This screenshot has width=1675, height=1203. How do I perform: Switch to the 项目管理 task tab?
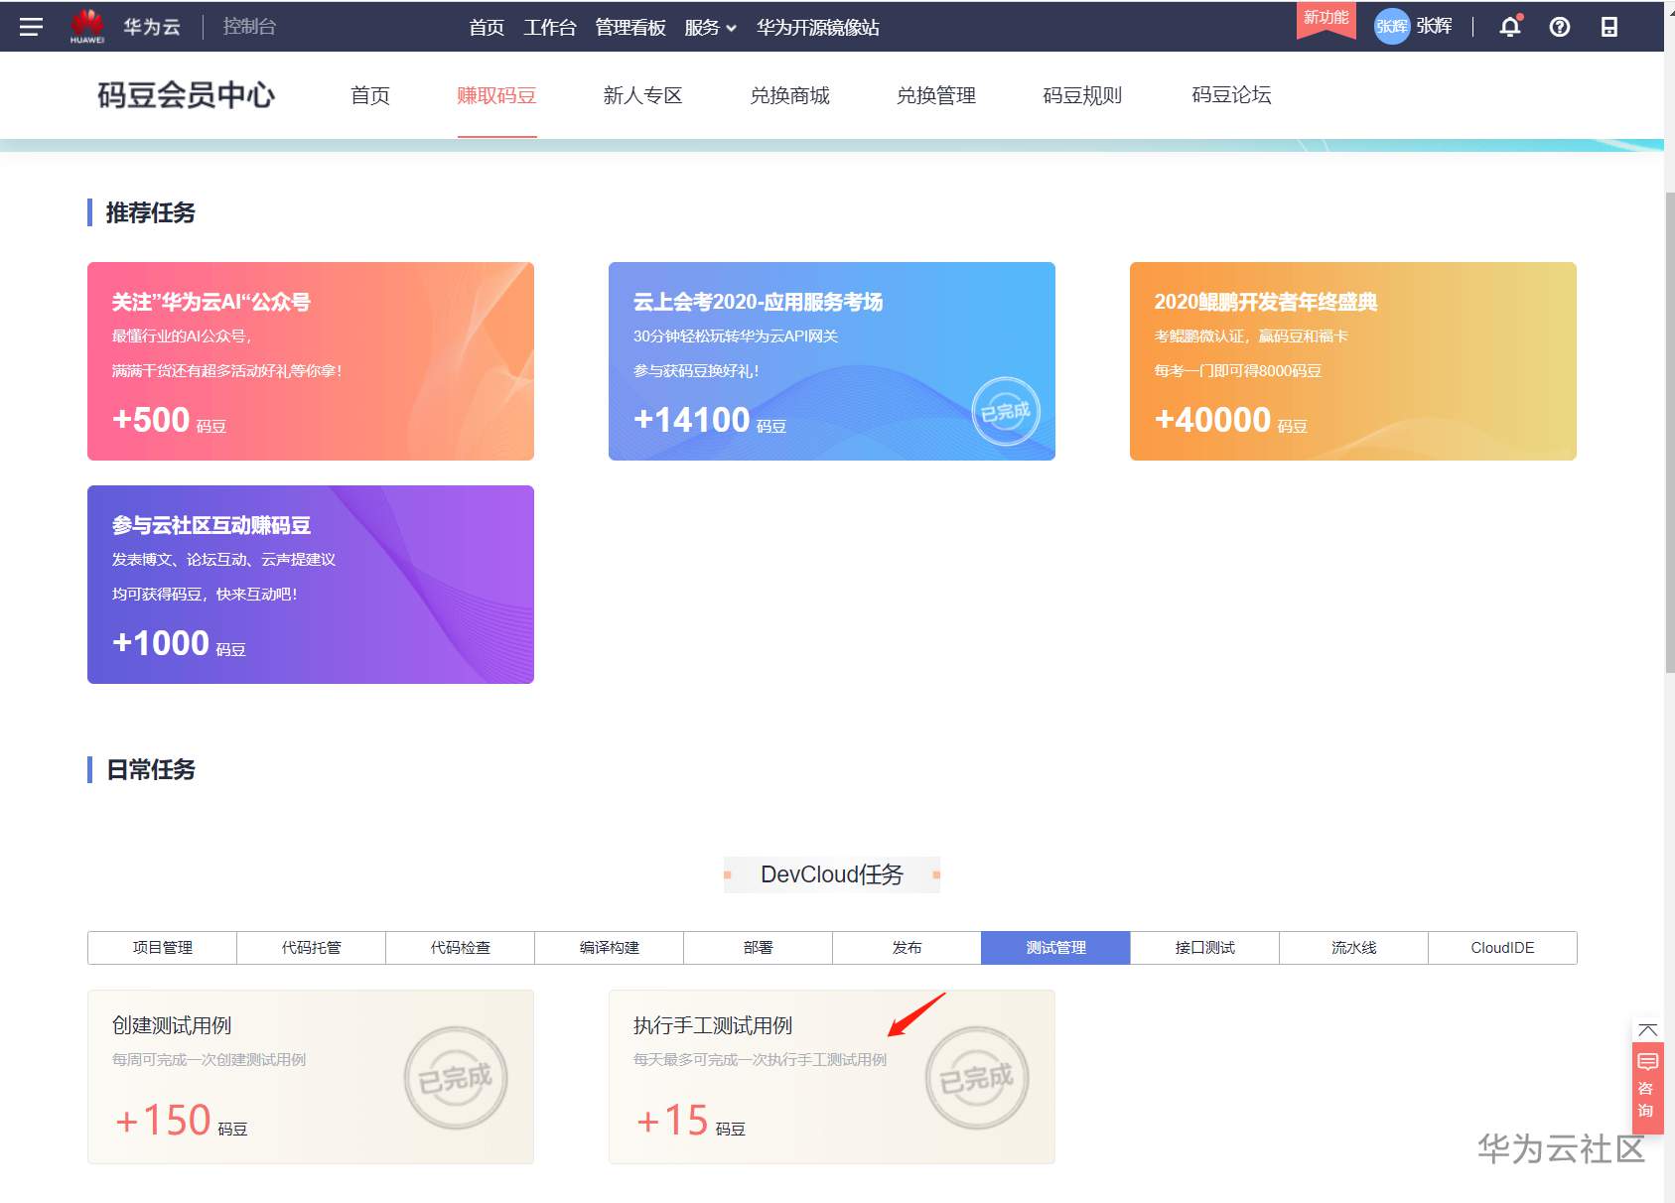(163, 948)
